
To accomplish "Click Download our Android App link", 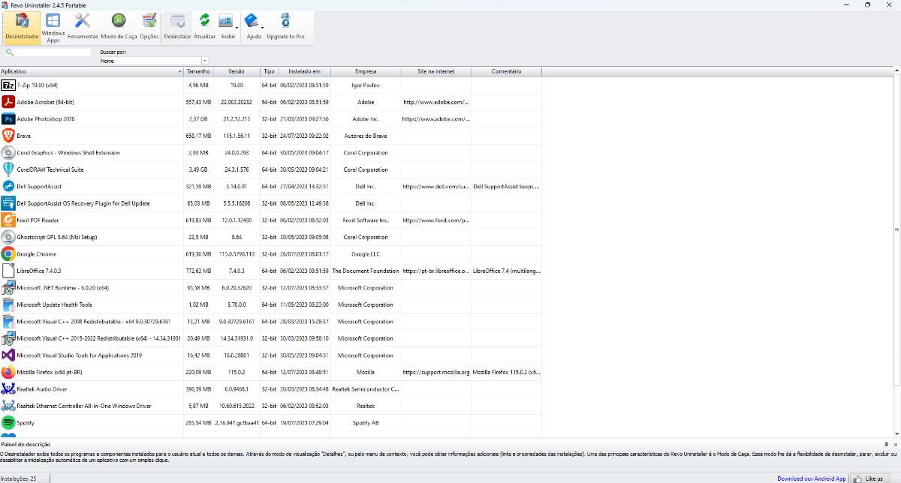I will [x=811, y=478].
